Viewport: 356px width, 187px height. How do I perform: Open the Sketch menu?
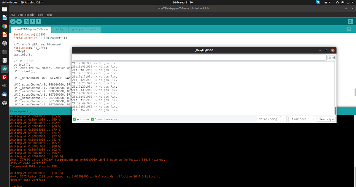[29, 15]
